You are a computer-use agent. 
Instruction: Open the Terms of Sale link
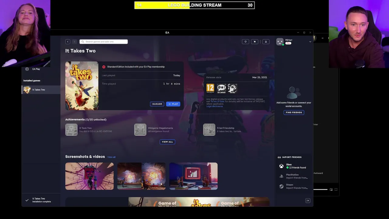(217, 101)
